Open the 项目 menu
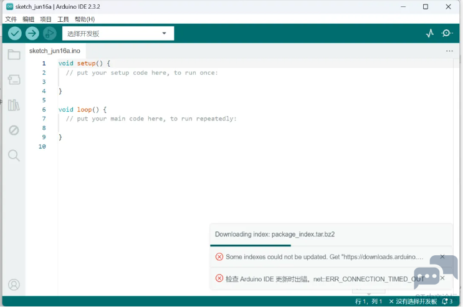This screenshot has width=463, height=307. tap(45, 19)
